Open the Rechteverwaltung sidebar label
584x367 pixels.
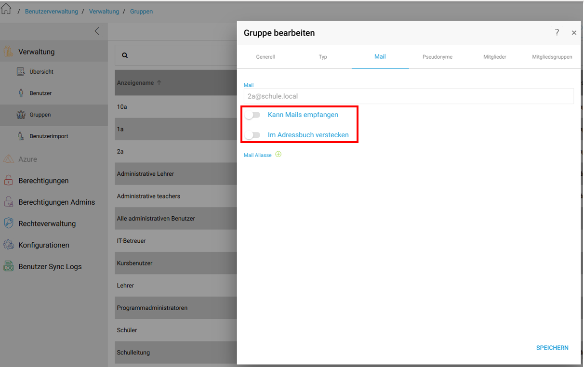47,223
